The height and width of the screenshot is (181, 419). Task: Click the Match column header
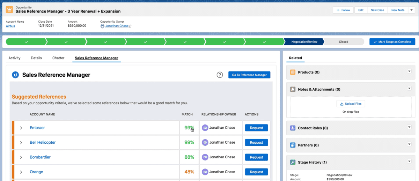tap(187, 114)
